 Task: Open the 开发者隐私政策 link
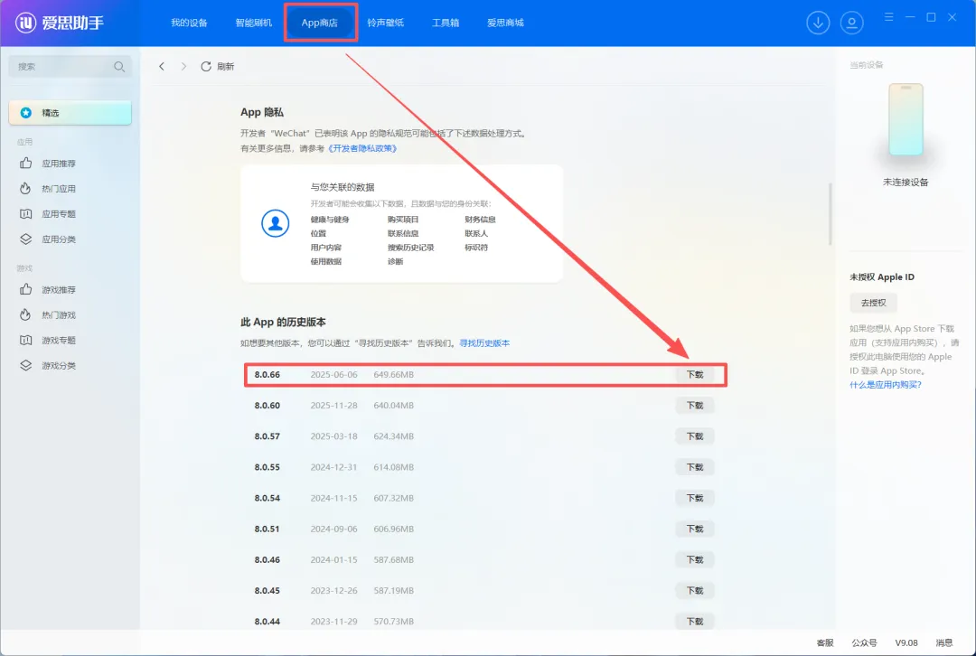pyautogui.click(x=362, y=148)
